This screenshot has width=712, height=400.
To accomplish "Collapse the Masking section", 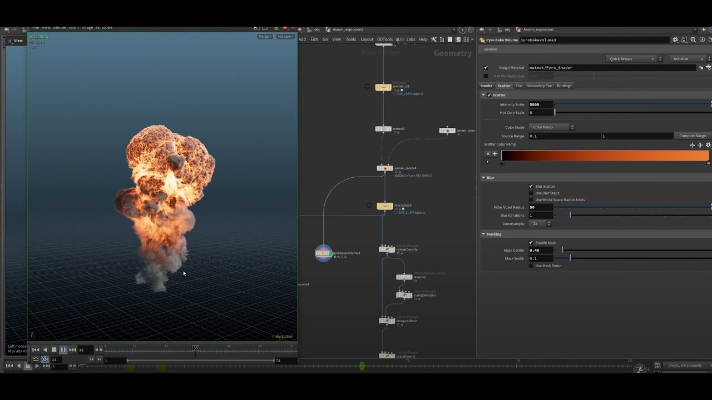I will (483, 234).
